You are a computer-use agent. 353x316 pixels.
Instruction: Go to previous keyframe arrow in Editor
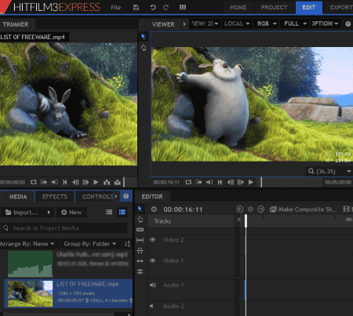(x=240, y=209)
